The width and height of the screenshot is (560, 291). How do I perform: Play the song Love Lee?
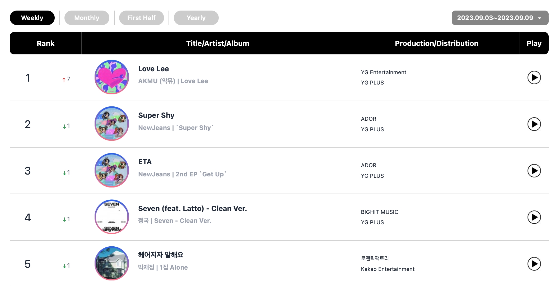(534, 78)
